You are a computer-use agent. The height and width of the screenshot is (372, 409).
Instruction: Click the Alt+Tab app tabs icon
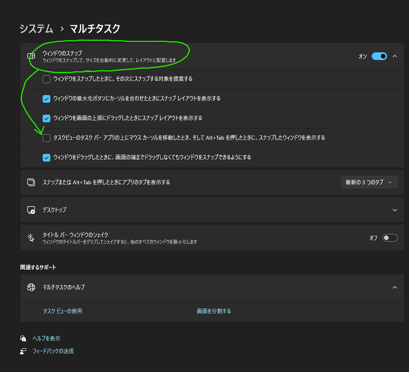[x=31, y=182]
